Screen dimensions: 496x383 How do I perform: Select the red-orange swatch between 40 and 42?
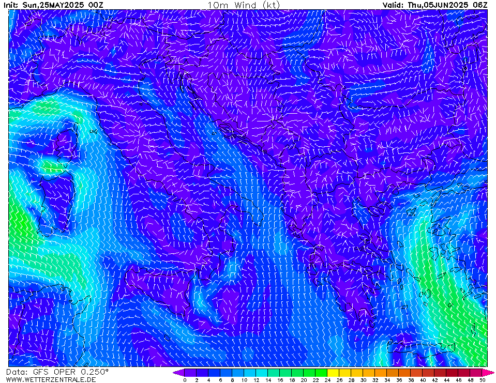pyautogui.click(x=429, y=373)
